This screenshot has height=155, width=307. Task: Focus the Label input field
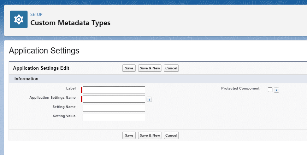coord(114,90)
